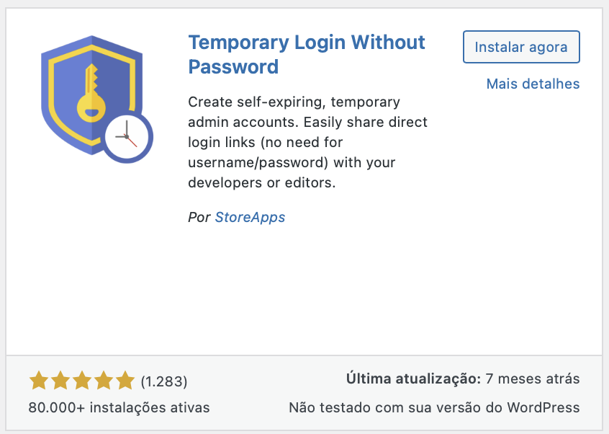This screenshot has height=434, width=609.
Task: Click the fourth rating star
Action: [x=104, y=380]
